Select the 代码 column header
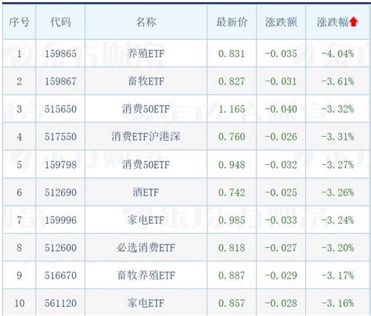This screenshot has height=316, width=371. click(x=60, y=22)
